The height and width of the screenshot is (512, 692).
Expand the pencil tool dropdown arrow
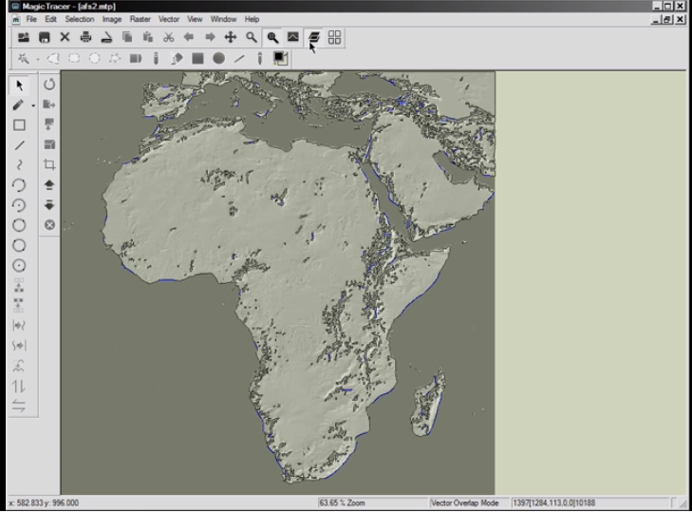click(x=34, y=105)
